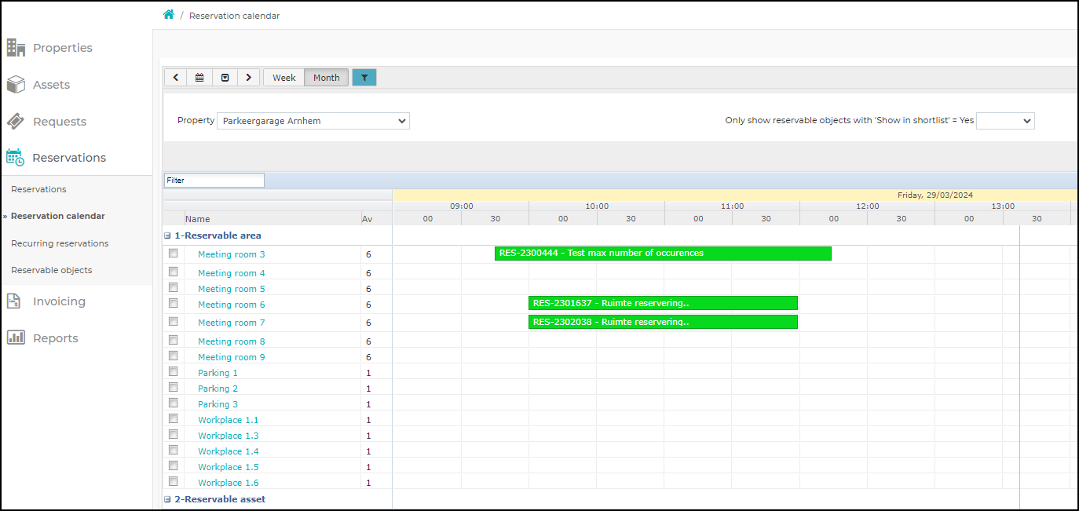
Task: Click the Av column header
Action: [367, 219]
